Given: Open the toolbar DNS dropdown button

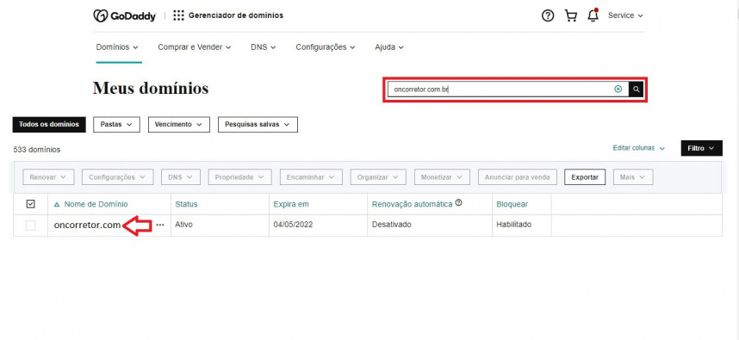Looking at the screenshot, I should (181, 177).
